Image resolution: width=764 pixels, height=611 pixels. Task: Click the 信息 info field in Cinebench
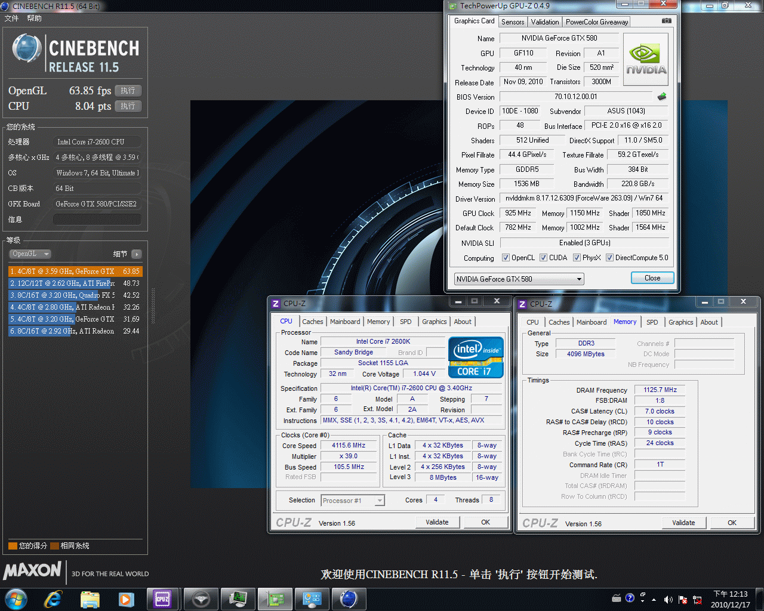tap(97, 220)
